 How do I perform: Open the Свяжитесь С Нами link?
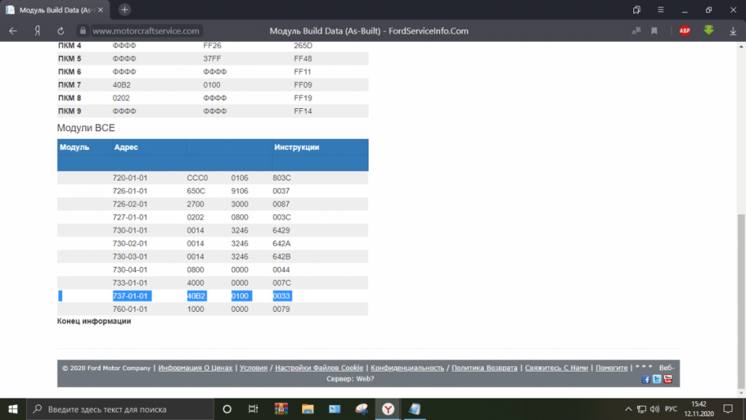click(x=557, y=368)
